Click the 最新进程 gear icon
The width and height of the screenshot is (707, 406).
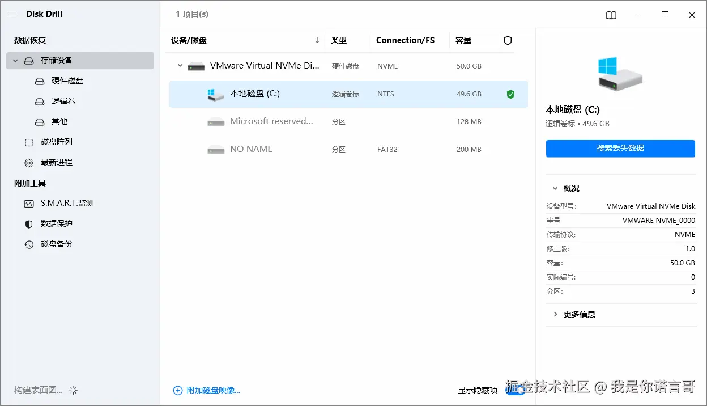coord(29,163)
